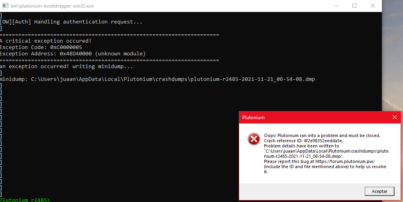The image size is (403, 202).
Task: Click the 'Plutonium r2485>' console prompt
Action: [25, 200]
